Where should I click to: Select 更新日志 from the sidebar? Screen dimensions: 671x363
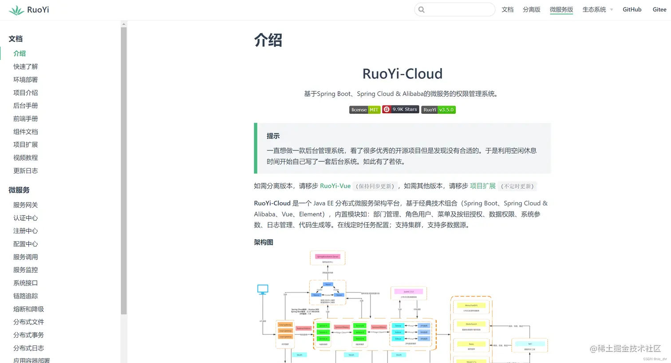[x=25, y=170]
